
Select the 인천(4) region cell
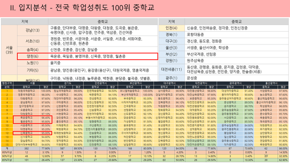coord(172,28)
